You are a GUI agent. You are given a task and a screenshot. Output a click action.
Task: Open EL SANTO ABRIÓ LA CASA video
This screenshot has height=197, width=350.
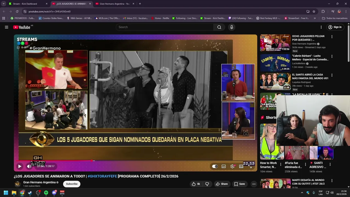(x=275, y=82)
